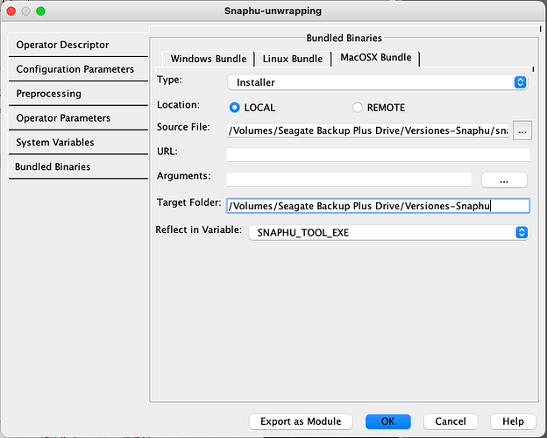This screenshot has height=438, width=547.
Task: Focus the Target Folder path field
Action: 378,206
